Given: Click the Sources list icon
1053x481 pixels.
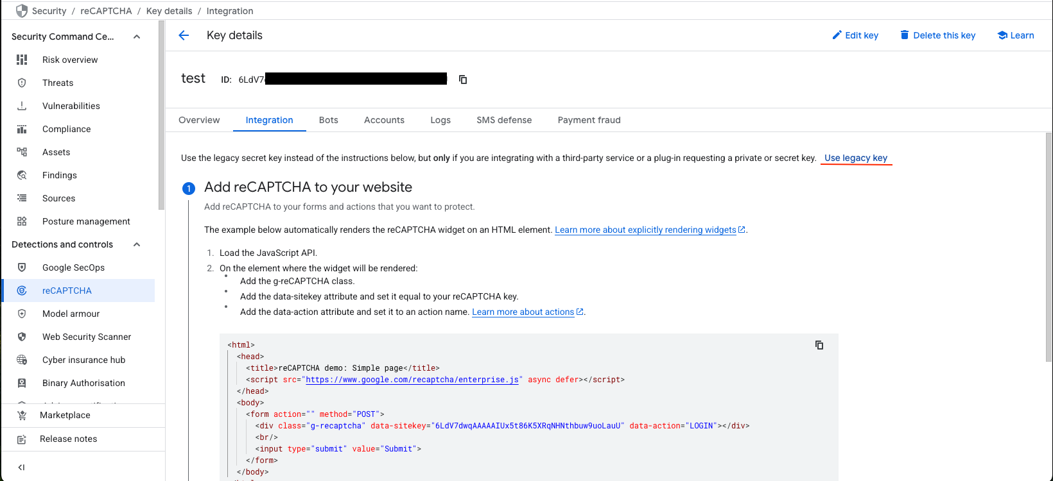Looking at the screenshot, I should coord(22,198).
